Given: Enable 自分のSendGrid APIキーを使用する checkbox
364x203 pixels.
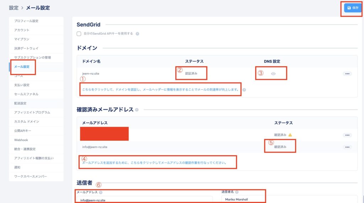Looking at the screenshot, I should pos(79,34).
